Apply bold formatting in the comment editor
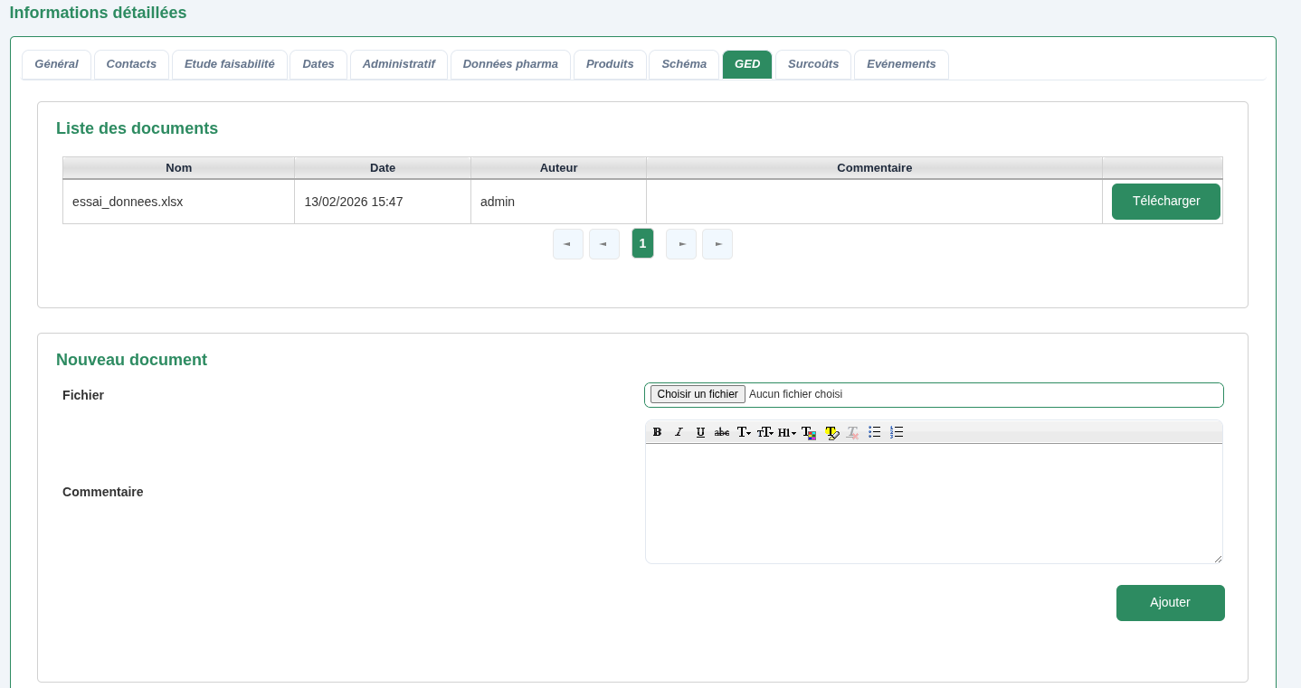 tap(656, 432)
